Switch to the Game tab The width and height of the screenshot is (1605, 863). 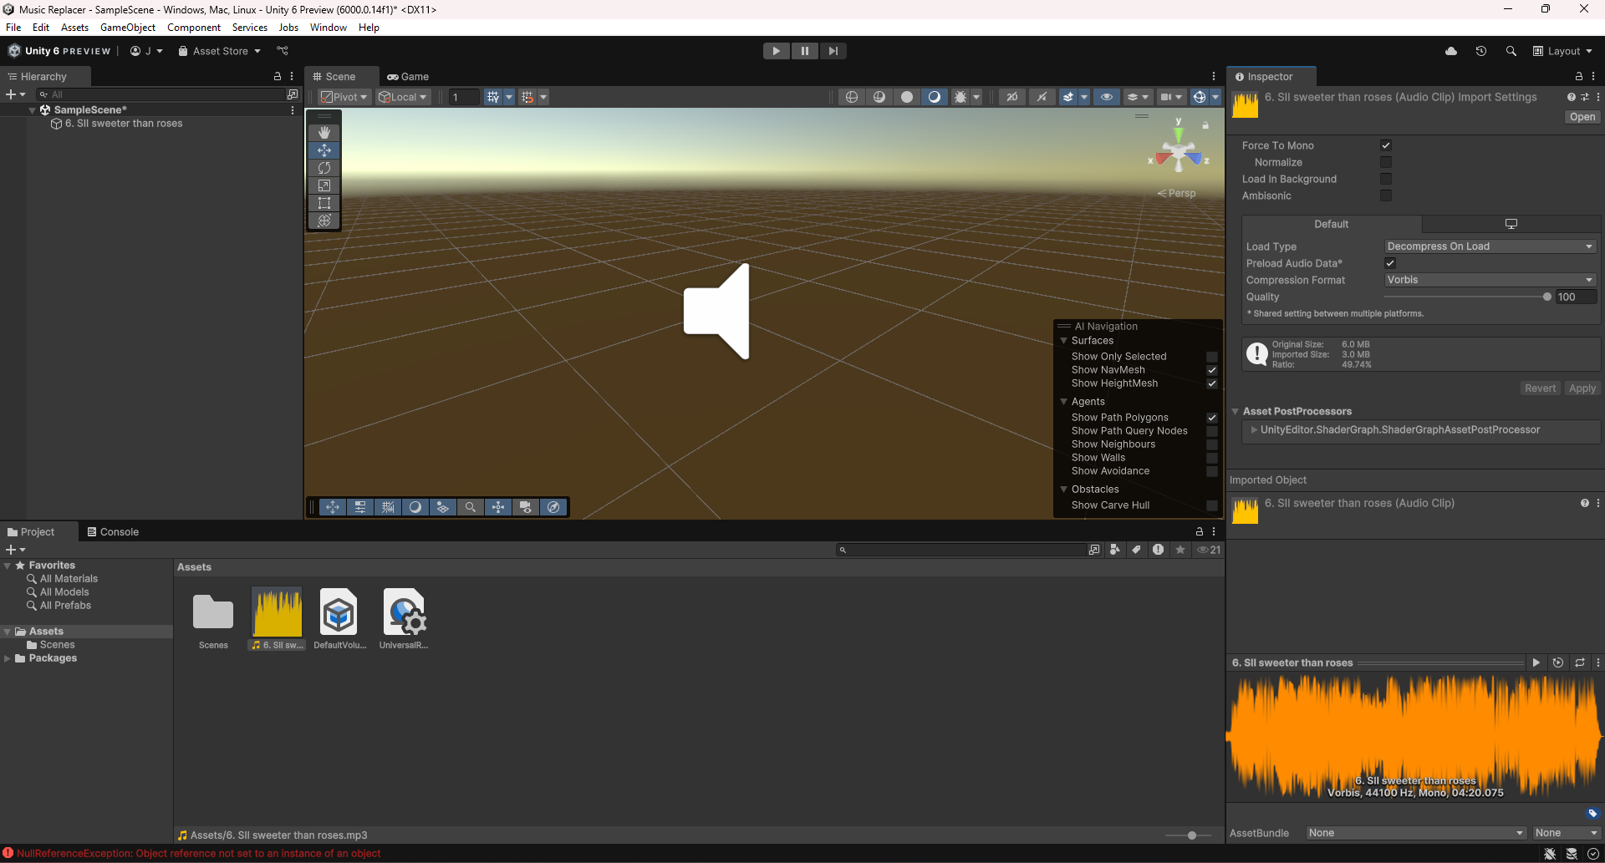[x=408, y=76]
